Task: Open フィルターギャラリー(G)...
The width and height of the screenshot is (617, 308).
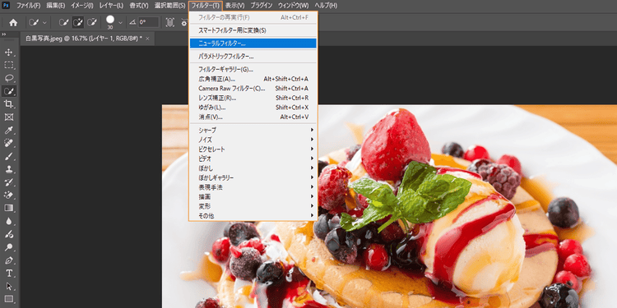Action: pyautogui.click(x=253, y=70)
